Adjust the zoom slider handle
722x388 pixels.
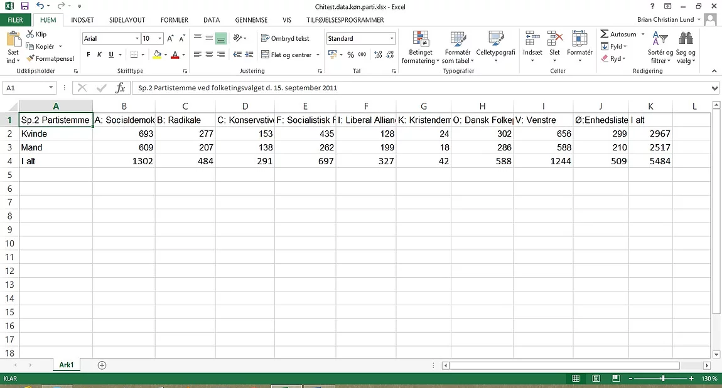click(662, 379)
